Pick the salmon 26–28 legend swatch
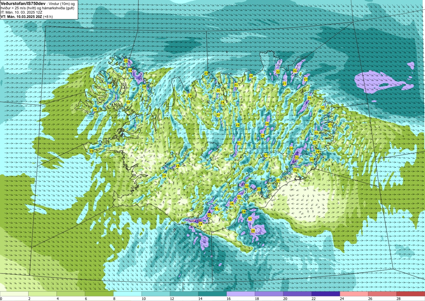 382,294
